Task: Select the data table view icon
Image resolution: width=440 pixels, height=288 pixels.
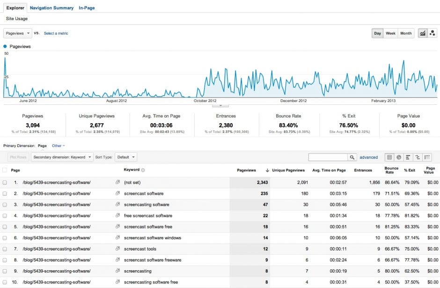Action: tap(389, 157)
